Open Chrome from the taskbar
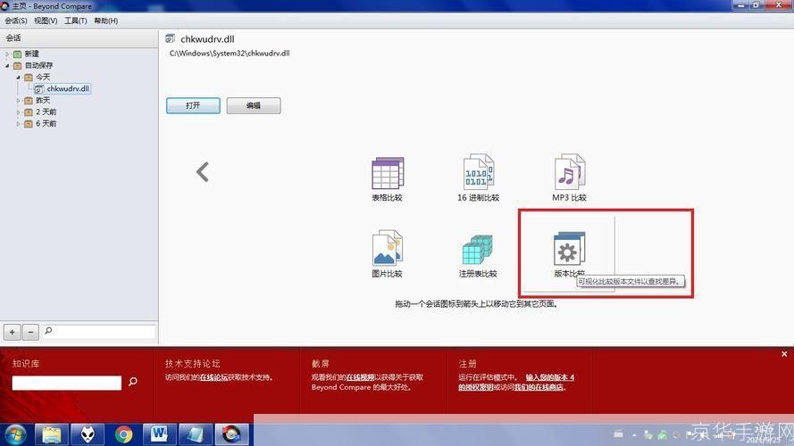 (123, 434)
